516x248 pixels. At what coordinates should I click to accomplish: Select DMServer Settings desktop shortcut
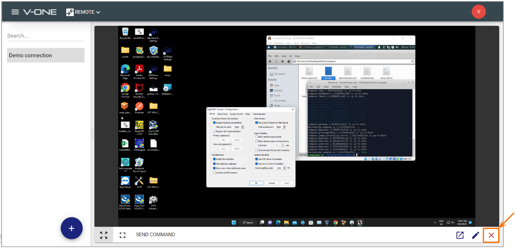coord(153,72)
